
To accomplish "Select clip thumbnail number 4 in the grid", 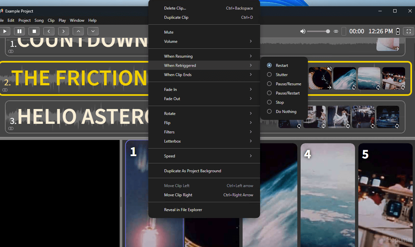I will (327, 194).
